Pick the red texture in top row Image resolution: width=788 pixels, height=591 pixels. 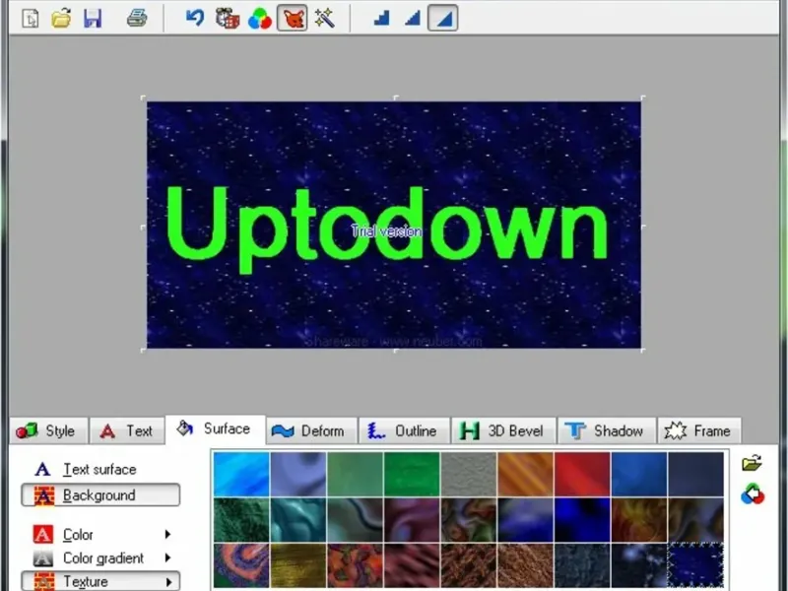pyautogui.click(x=582, y=474)
